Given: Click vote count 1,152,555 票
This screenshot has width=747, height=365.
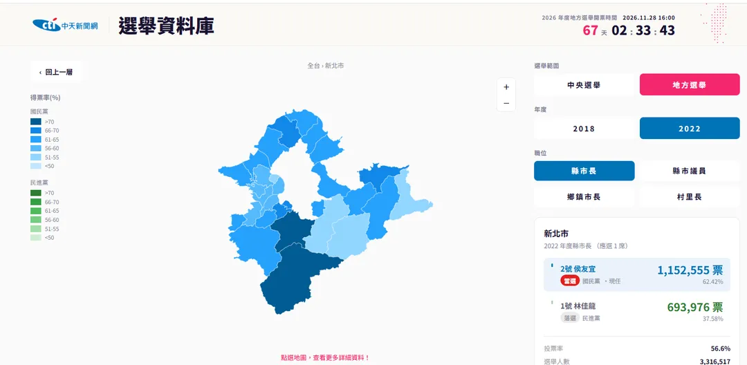Looking at the screenshot, I should [x=690, y=270].
